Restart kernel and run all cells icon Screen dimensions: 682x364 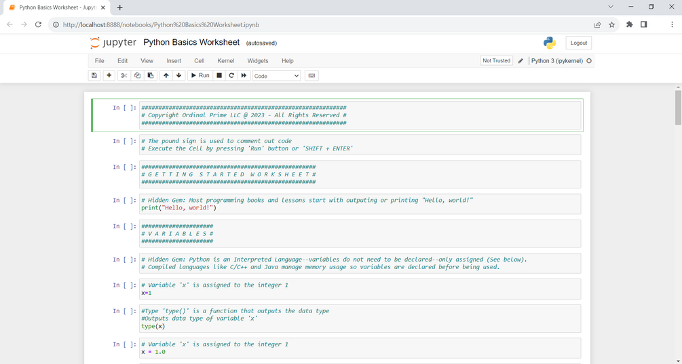(244, 76)
